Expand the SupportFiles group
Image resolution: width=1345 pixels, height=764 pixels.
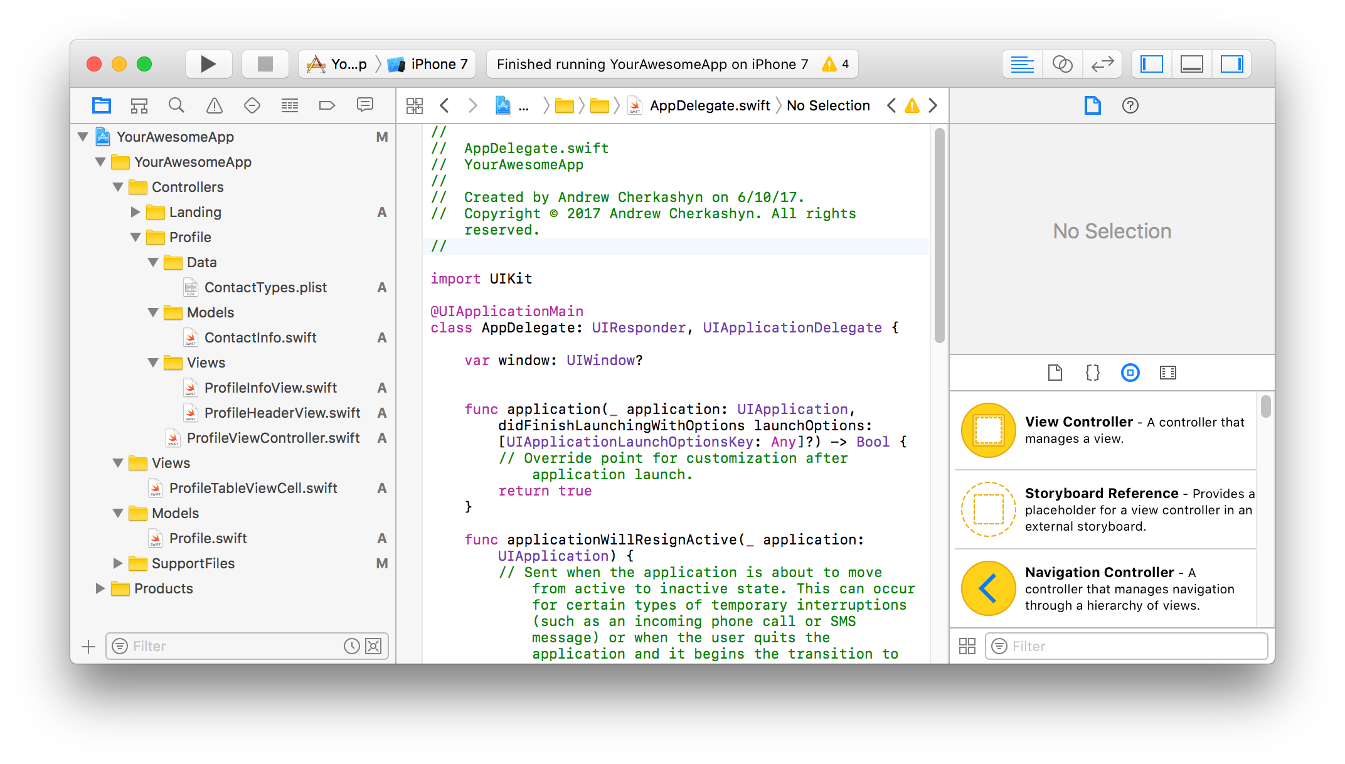coord(117,563)
